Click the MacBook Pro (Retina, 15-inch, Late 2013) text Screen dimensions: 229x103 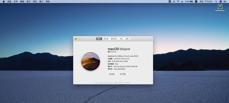123,56
